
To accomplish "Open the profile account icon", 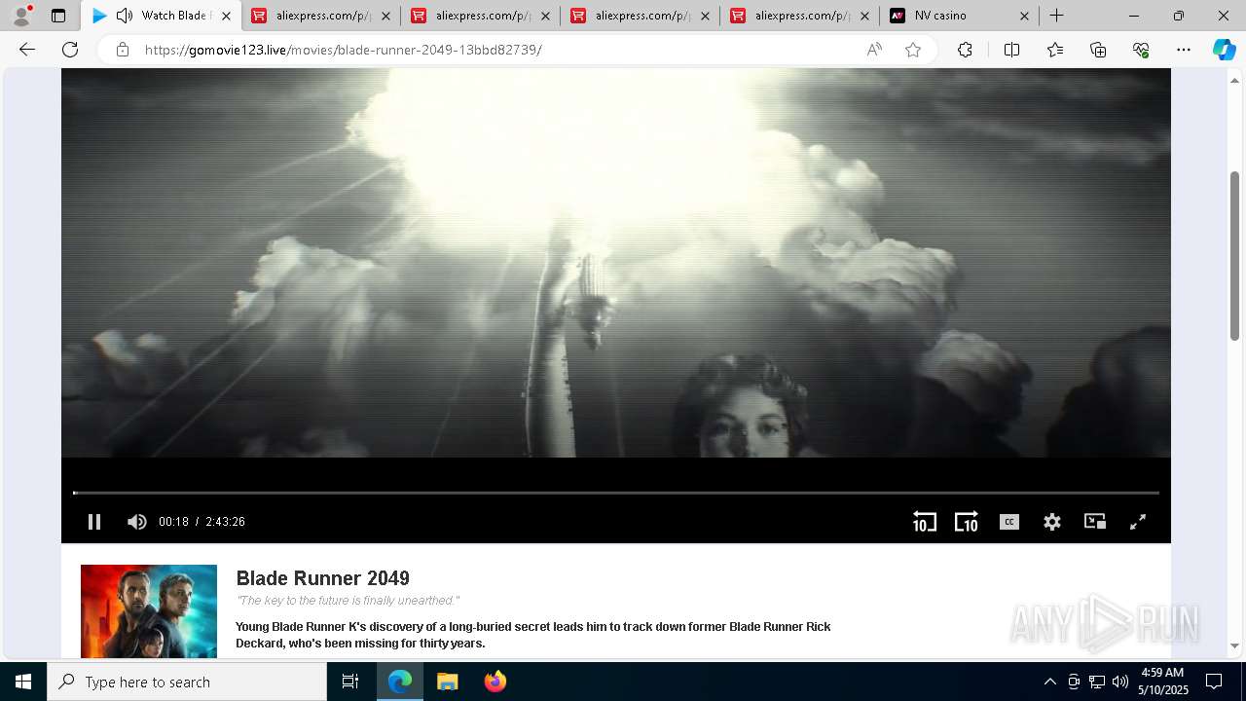I will (21, 16).
